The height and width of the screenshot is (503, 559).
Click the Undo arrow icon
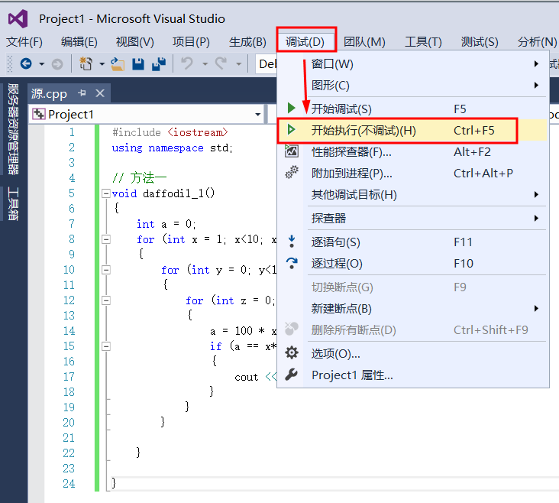[187, 63]
